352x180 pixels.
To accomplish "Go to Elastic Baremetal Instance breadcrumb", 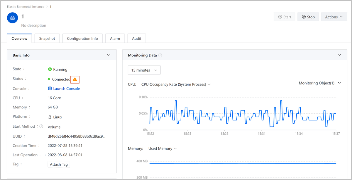I will click(26, 7).
